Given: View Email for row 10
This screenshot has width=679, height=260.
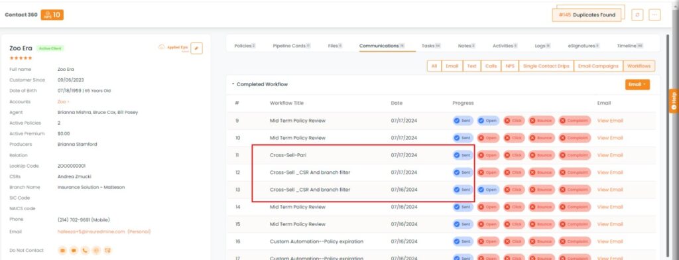Looking at the screenshot, I should [x=610, y=138].
